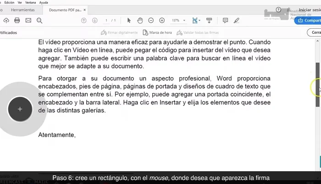Click the vertical scrollbar thumb

click(x=317, y=84)
